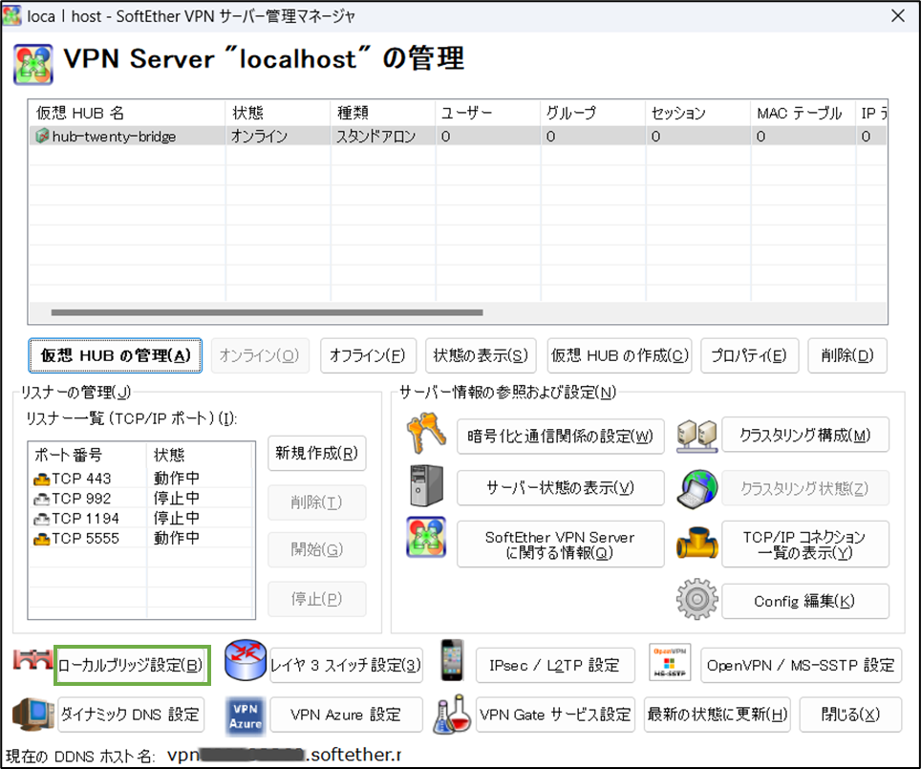Open クラスタリング構成(M)

(x=805, y=435)
